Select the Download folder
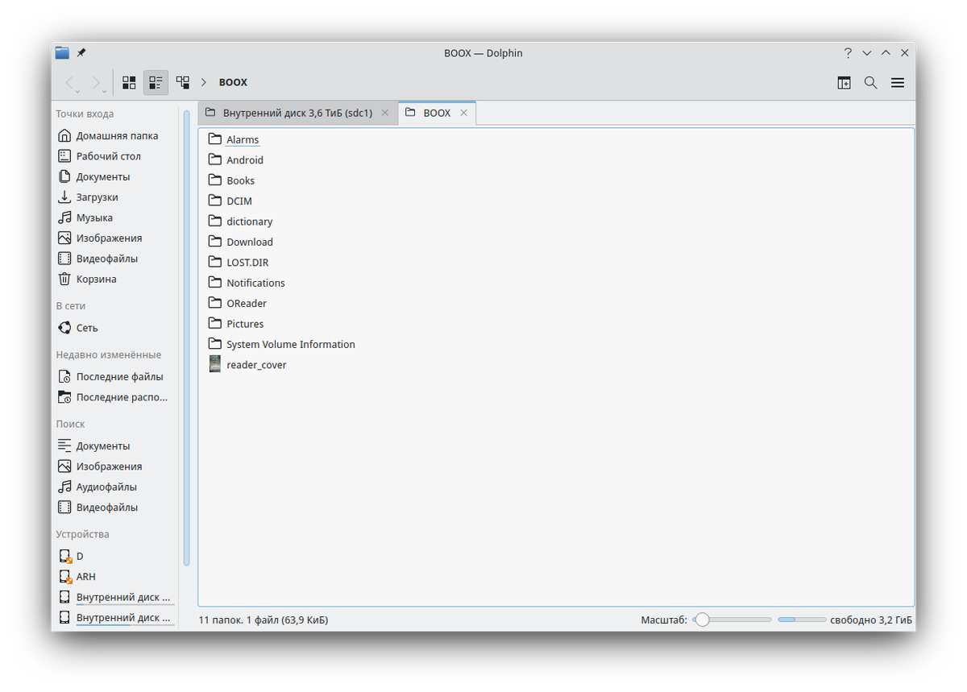 (240, 242)
